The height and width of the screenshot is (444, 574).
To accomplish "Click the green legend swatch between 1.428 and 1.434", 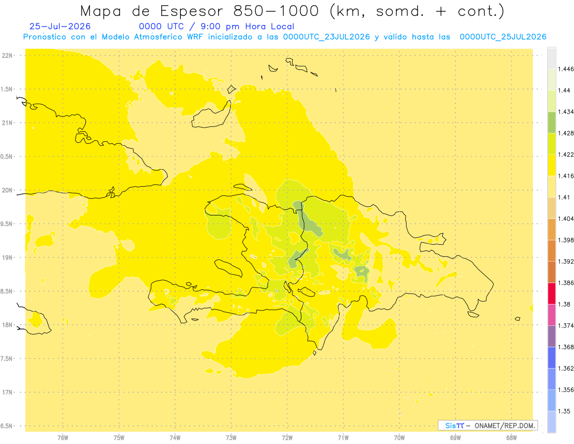I will [x=552, y=122].
